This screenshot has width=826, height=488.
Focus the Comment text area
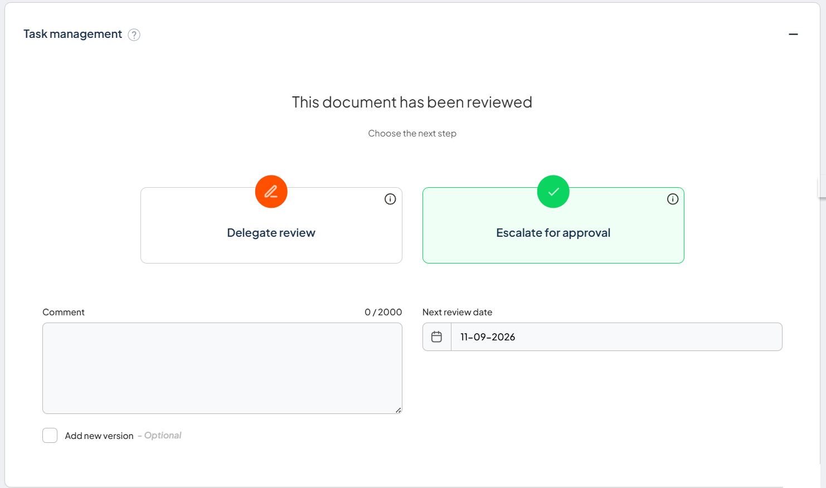(222, 368)
